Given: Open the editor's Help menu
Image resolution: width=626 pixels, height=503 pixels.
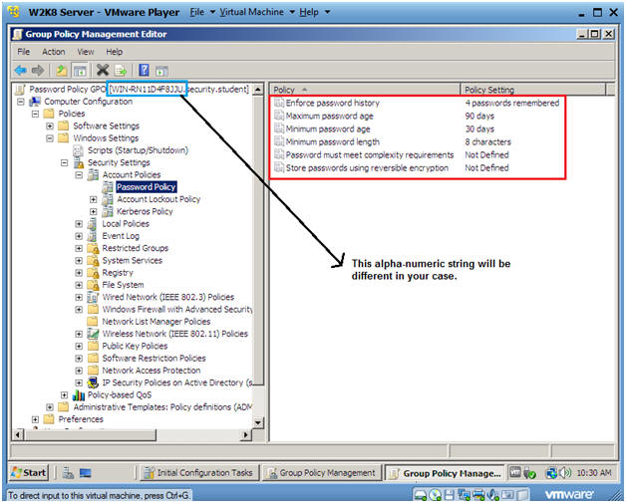Looking at the screenshot, I should pyautogui.click(x=115, y=52).
